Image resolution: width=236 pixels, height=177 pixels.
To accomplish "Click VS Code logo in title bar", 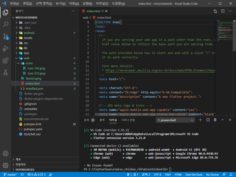I will click(4, 3).
